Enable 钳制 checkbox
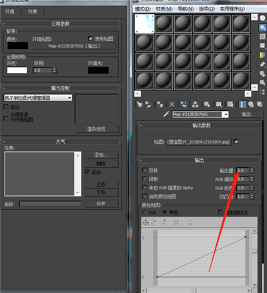Screen dimensions: 267x293 coord(145,179)
